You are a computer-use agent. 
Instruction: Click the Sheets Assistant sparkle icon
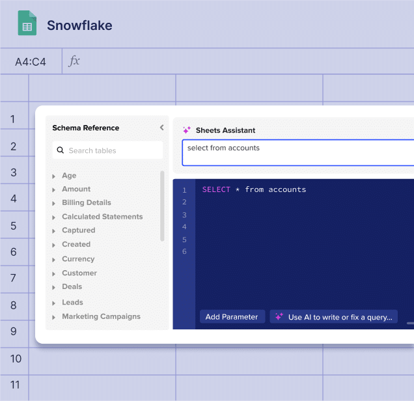tap(187, 130)
